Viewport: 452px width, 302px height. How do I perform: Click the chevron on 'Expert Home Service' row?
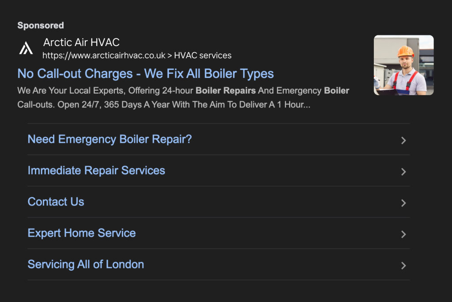coord(403,234)
